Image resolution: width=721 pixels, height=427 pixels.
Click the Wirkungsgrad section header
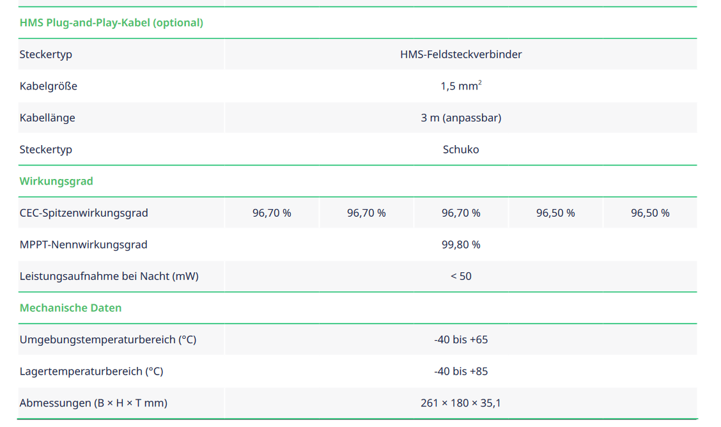[x=56, y=181]
